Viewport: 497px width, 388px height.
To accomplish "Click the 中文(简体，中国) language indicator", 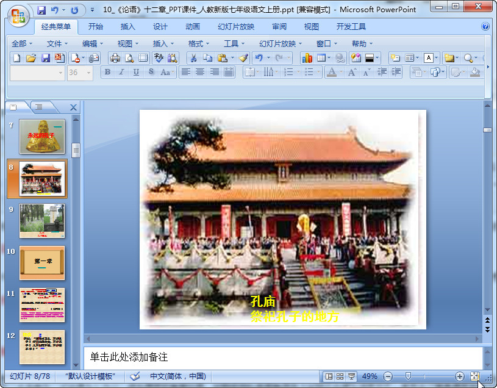I will tap(178, 376).
